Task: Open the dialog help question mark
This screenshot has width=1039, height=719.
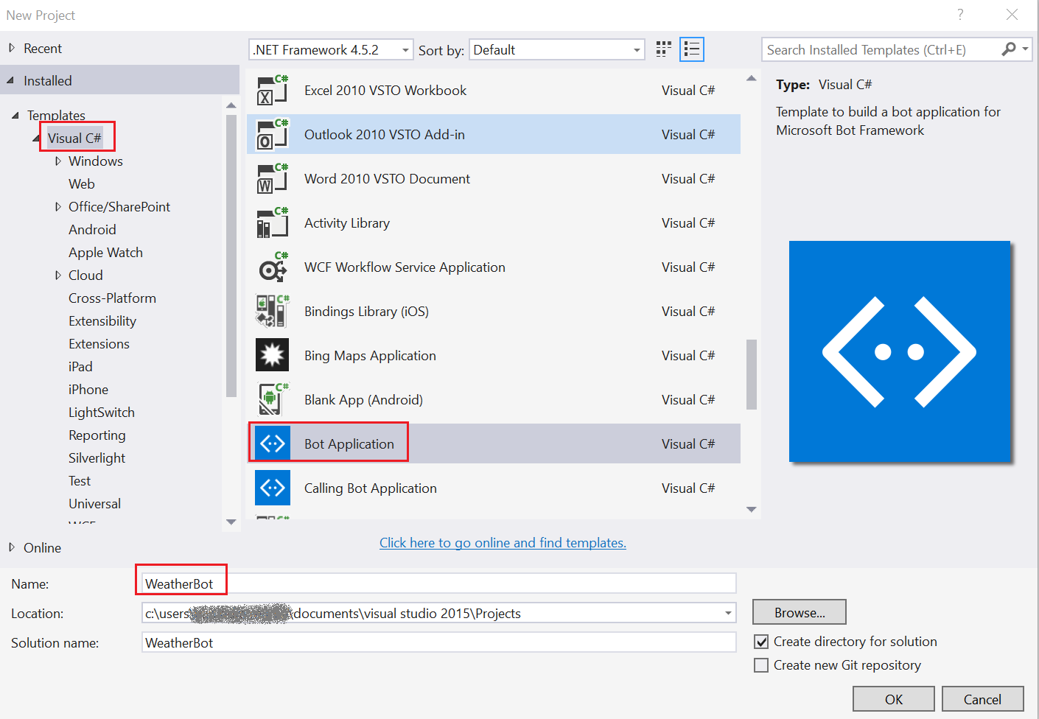Action: coord(960,15)
